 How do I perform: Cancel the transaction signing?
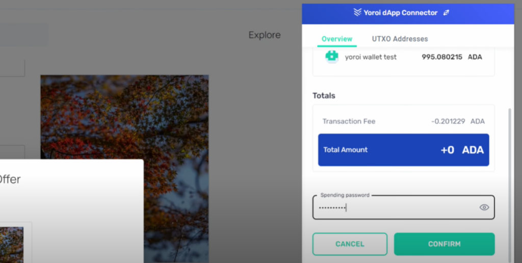[x=350, y=244]
